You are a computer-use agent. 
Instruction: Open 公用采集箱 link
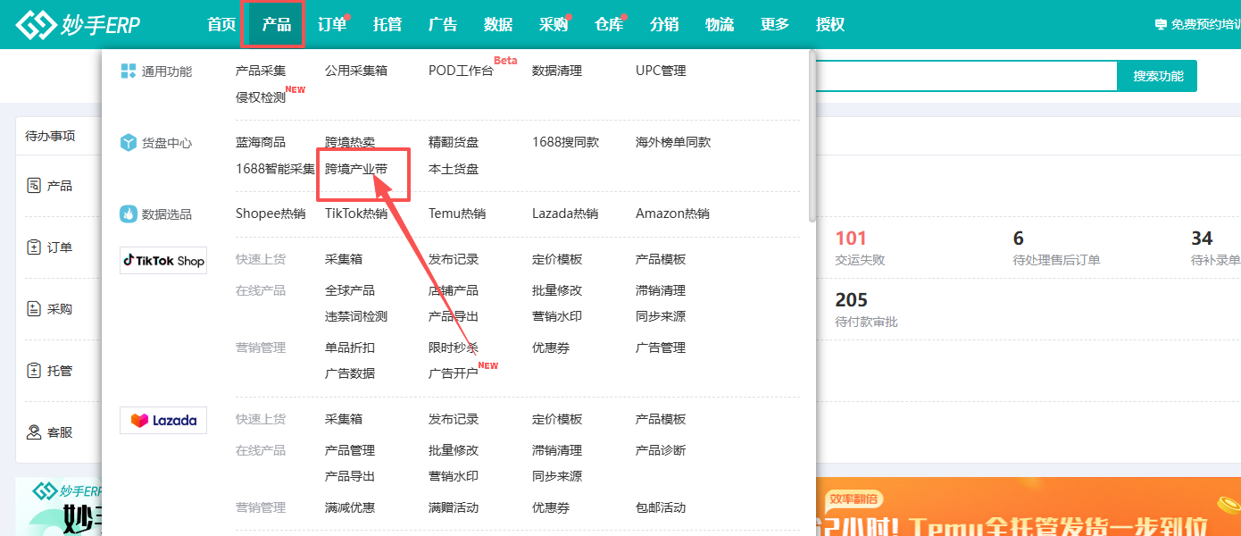pyautogui.click(x=356, y=71)
